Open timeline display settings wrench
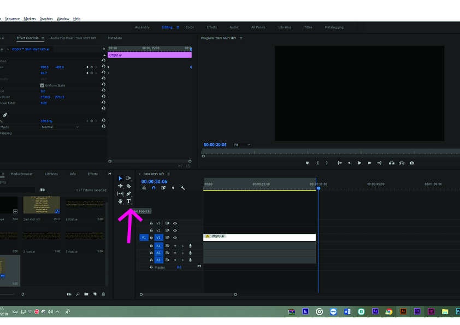460x325 pixels. 183,188
